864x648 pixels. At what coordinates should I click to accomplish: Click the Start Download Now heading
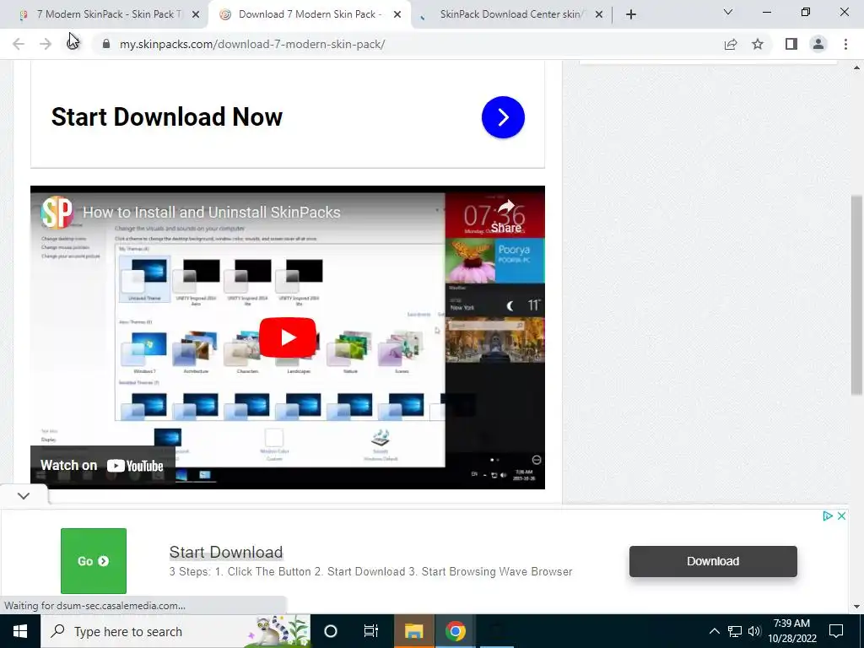click(x=167, y=116)
